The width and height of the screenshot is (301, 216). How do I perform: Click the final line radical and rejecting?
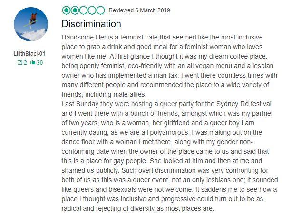coord(137,208)
